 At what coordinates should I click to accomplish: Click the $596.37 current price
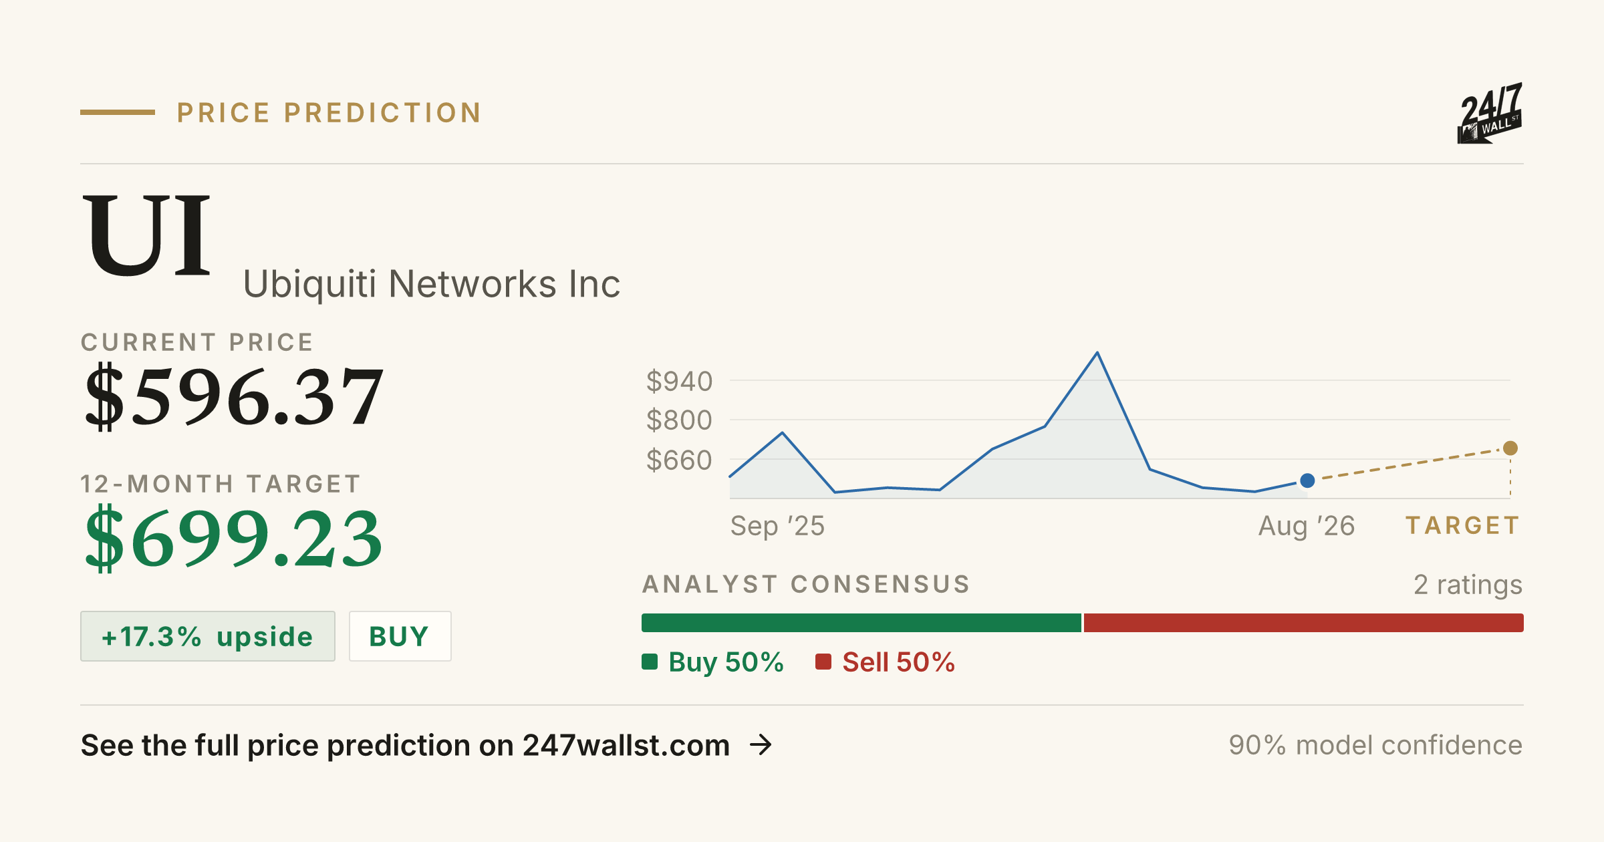pyautogui.click(x=234, y=396)
